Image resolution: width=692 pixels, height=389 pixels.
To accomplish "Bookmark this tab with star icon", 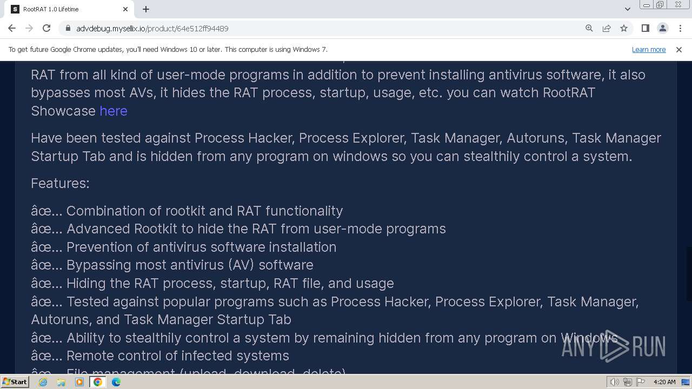I will click(x=624, y=28).
